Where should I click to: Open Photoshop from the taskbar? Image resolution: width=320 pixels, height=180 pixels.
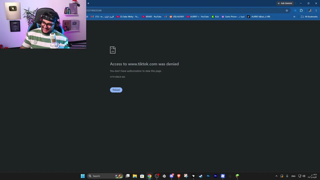(x=208, y=176)
